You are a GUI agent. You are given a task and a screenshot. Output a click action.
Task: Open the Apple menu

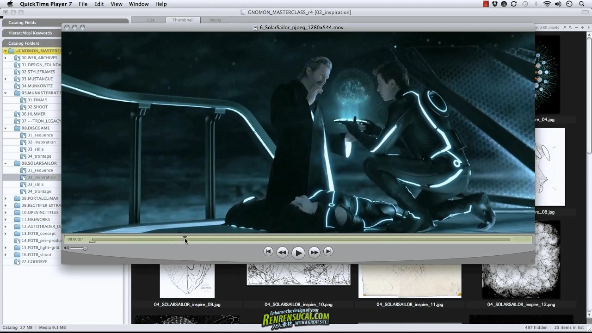coord(10,4)
